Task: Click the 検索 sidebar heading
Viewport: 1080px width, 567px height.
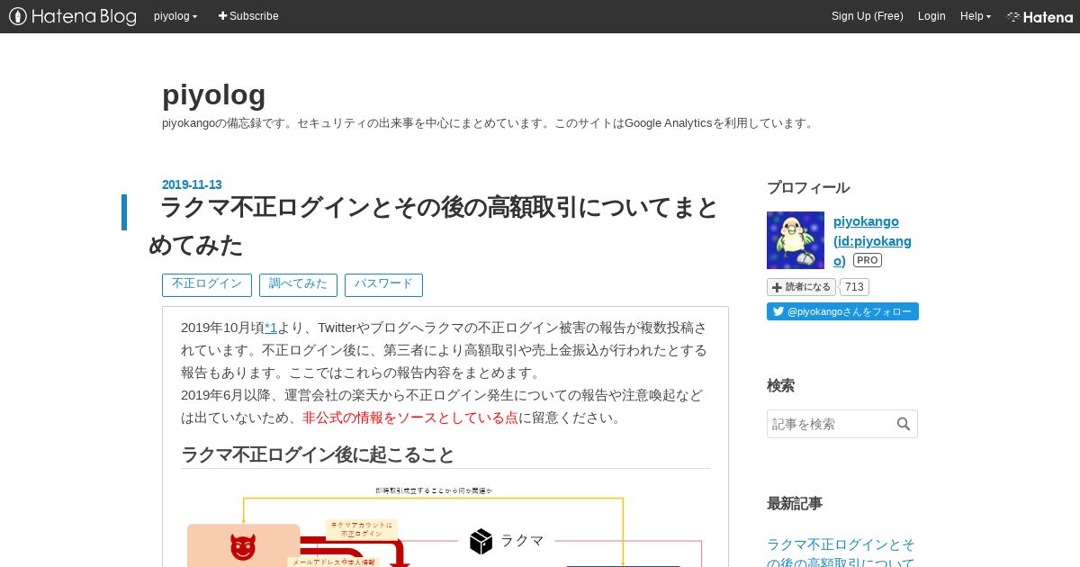Action: 780,385
